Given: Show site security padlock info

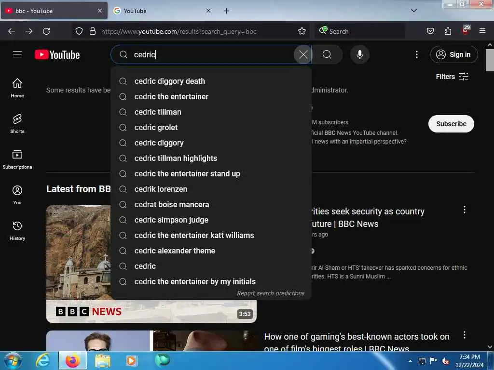Looking at the screenshot, I should point(92,31).
